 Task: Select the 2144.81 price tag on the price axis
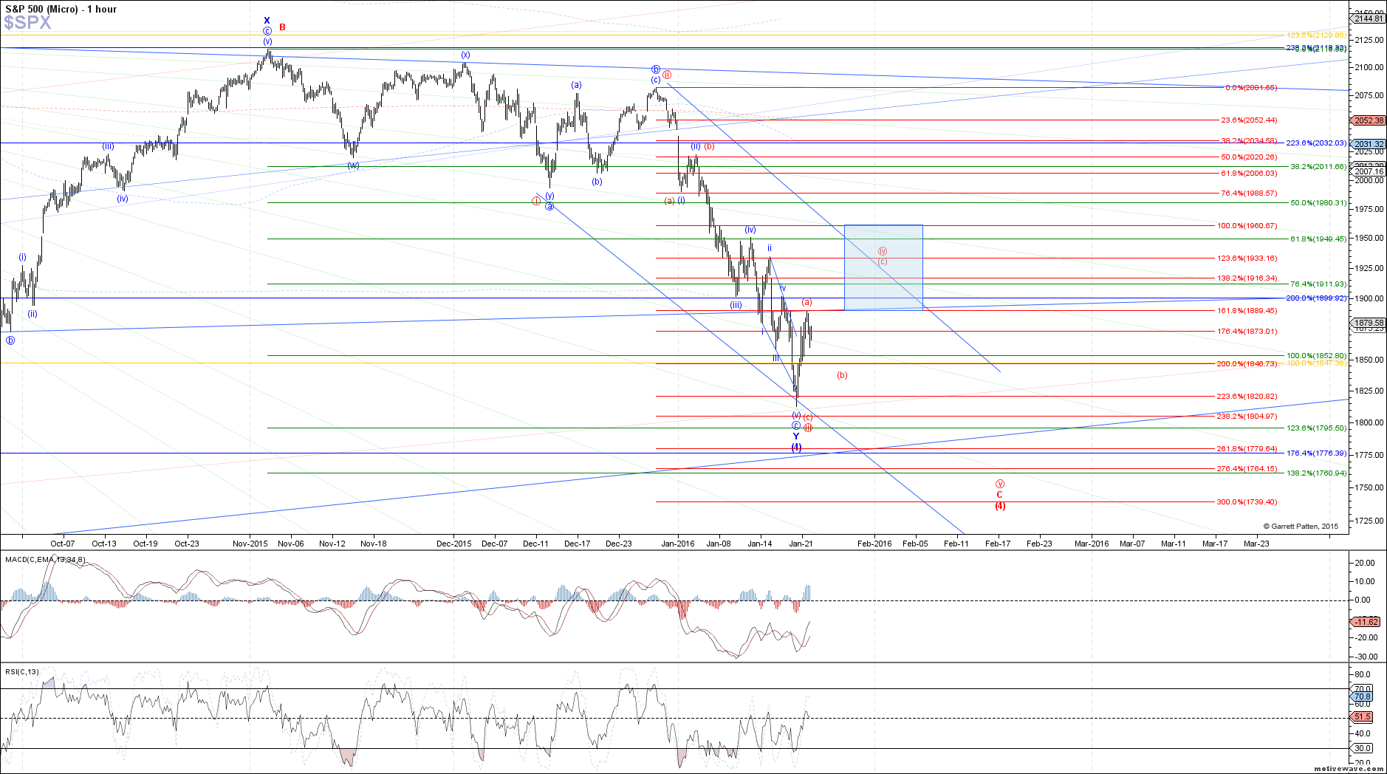click(1369, 18)
